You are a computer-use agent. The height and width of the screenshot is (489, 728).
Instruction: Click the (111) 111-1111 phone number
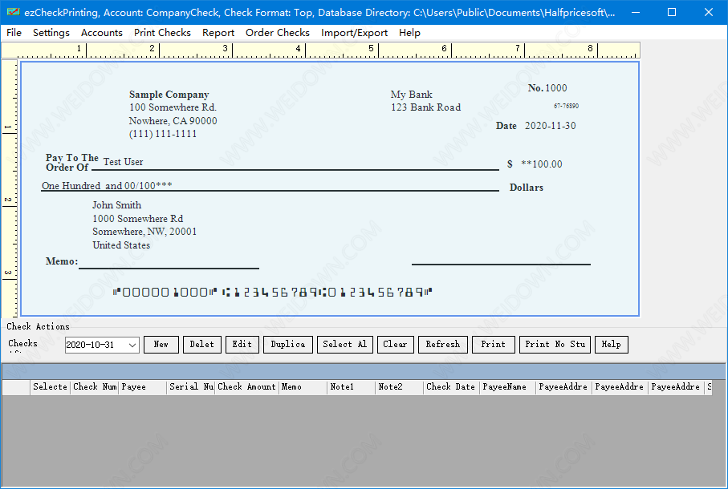coord(162,134)
